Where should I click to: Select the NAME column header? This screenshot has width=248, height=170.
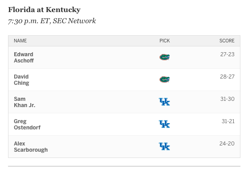click(20, 41)
